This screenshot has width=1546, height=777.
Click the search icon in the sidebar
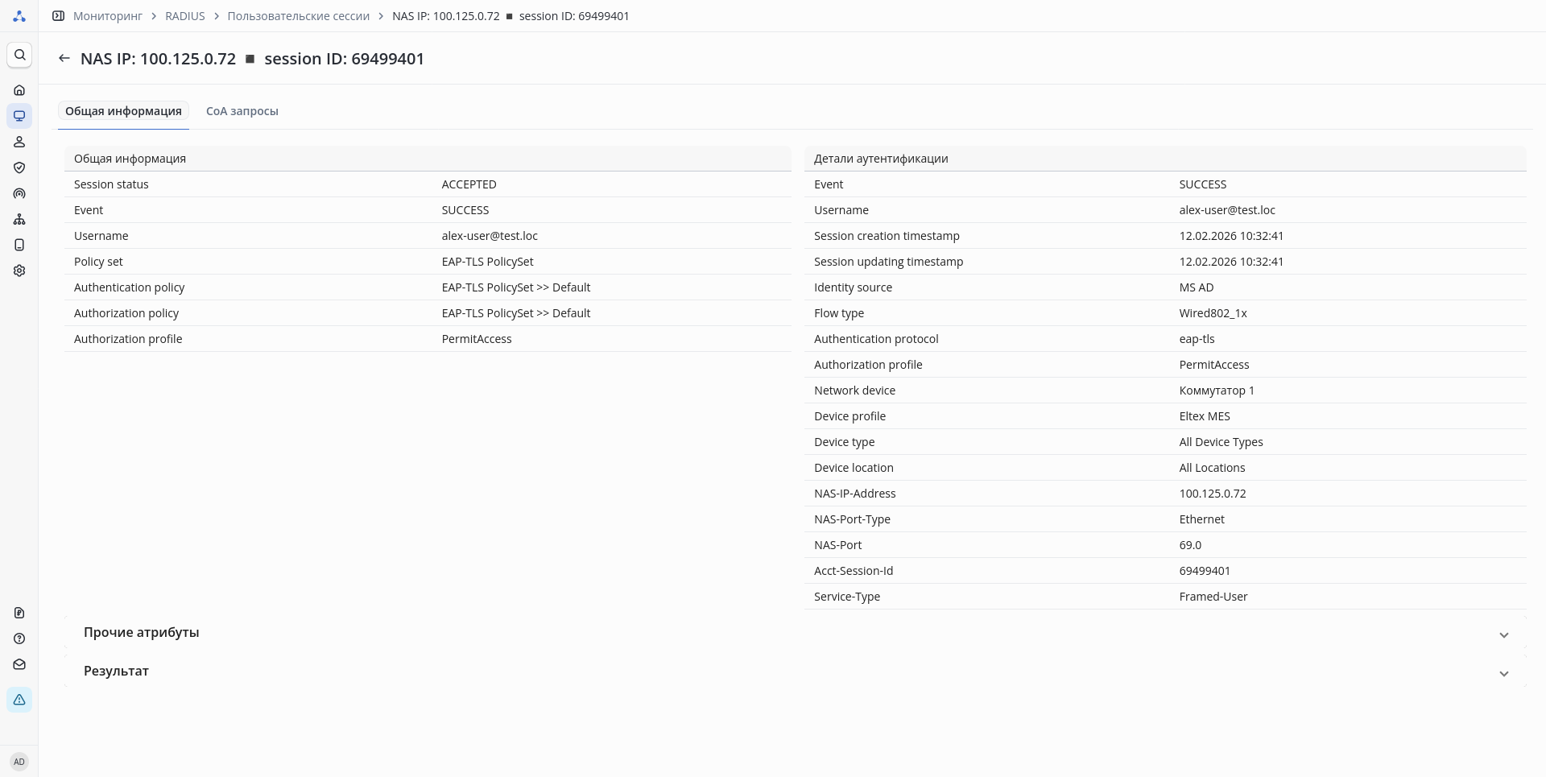coord(19,55)
